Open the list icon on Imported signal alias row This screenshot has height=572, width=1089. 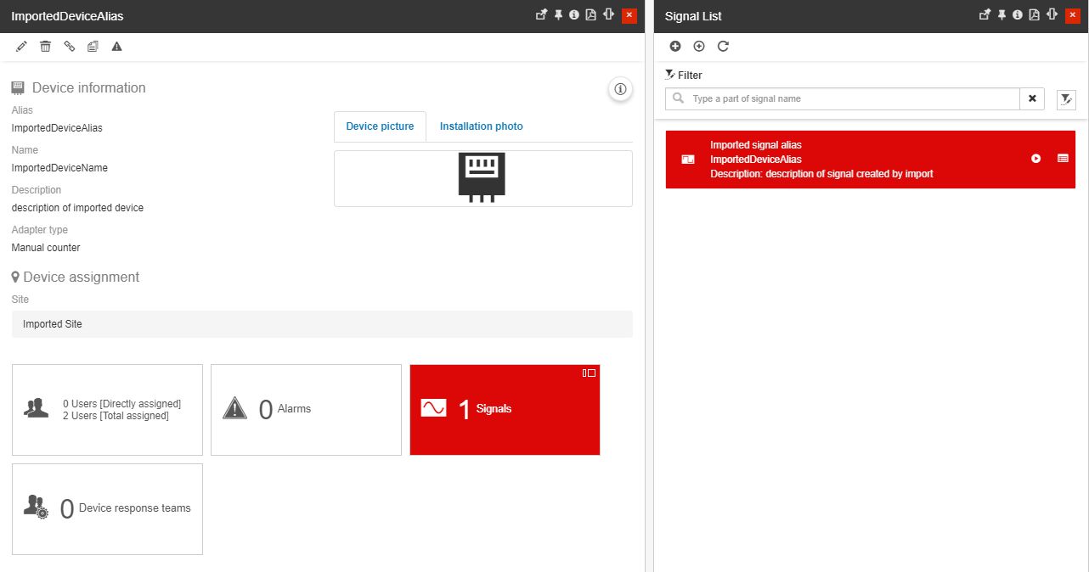(x=1063, y=159)
